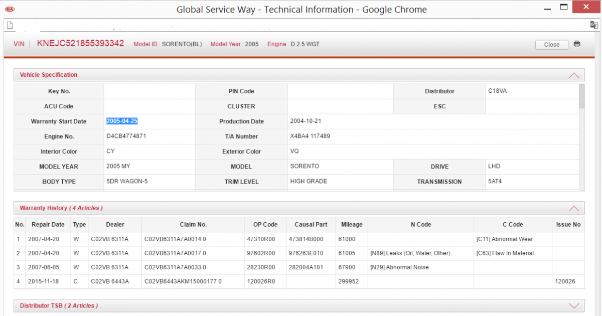Click the Mileage column header

pos(352,225)
